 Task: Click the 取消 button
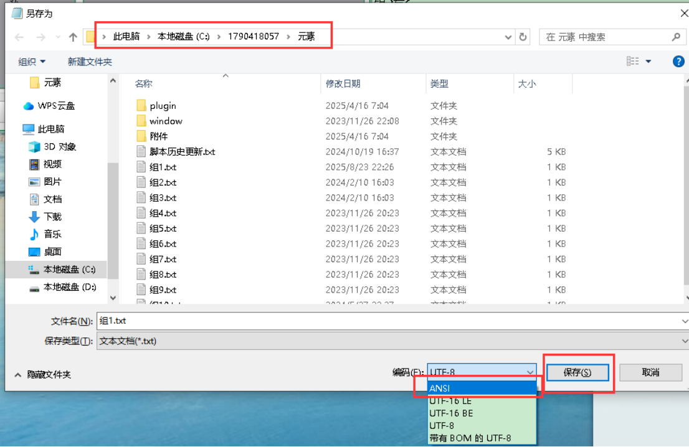pyautogui.click(x=650, y=372)
